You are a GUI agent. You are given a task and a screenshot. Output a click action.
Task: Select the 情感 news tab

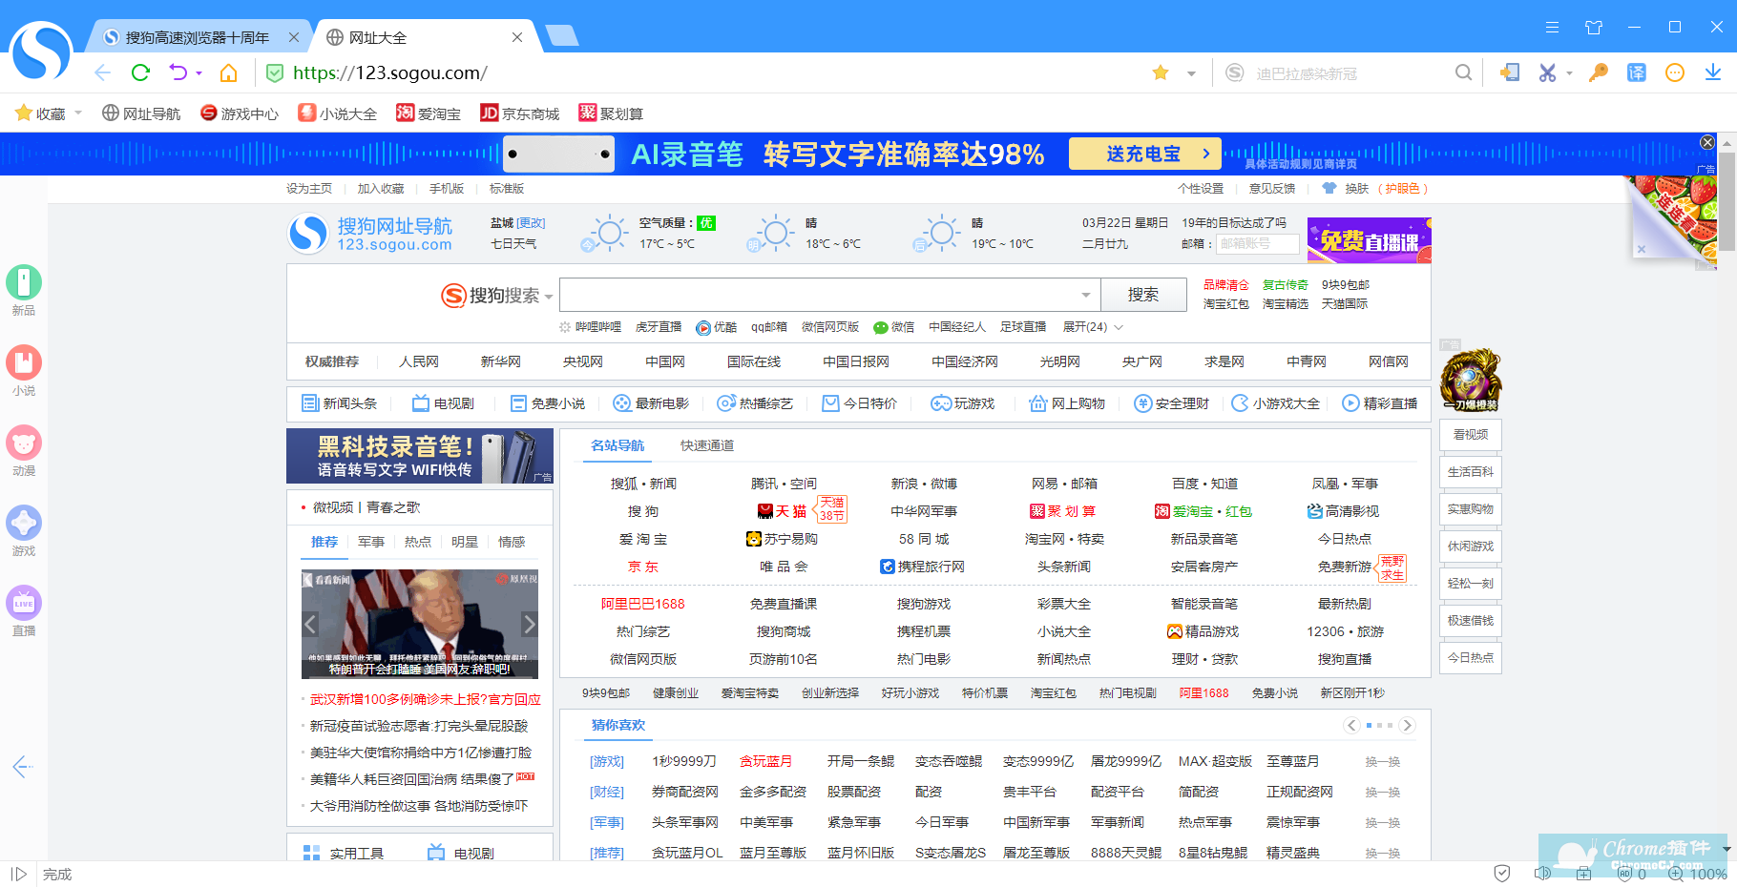point(512,542)
